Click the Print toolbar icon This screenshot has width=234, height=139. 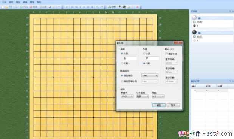click(x=16, y=7)
